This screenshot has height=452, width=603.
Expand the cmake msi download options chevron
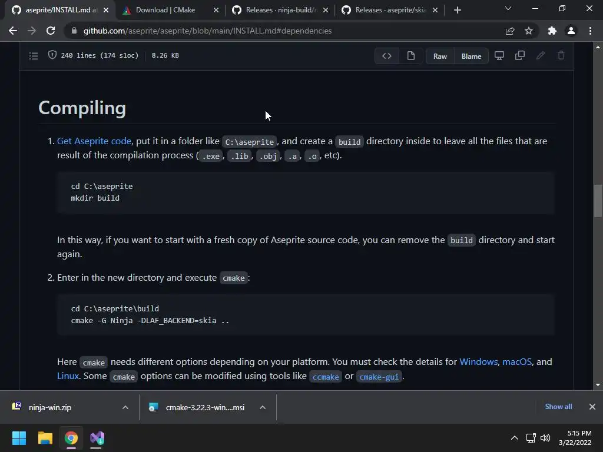coord(263,407)
